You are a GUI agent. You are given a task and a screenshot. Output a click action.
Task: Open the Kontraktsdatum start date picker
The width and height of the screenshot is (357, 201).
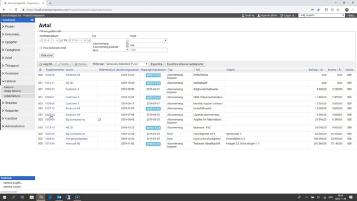[x=61, y=41]
